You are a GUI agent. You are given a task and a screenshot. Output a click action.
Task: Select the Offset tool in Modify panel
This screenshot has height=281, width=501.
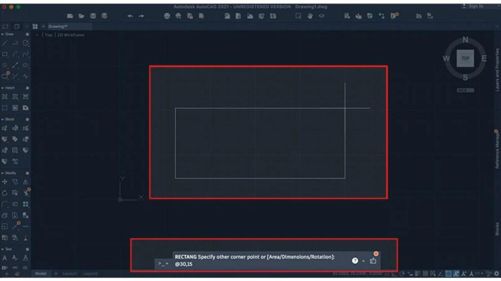pyautogui.click(x=15, y=204)
